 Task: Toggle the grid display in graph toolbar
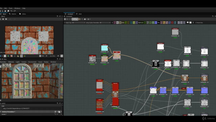(79, 19)
